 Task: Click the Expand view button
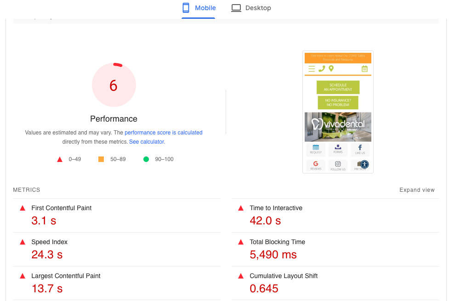(x=417, y=190)
